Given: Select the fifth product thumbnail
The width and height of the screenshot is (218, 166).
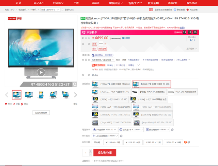Looking at the screenshot, I should [65, 95].
